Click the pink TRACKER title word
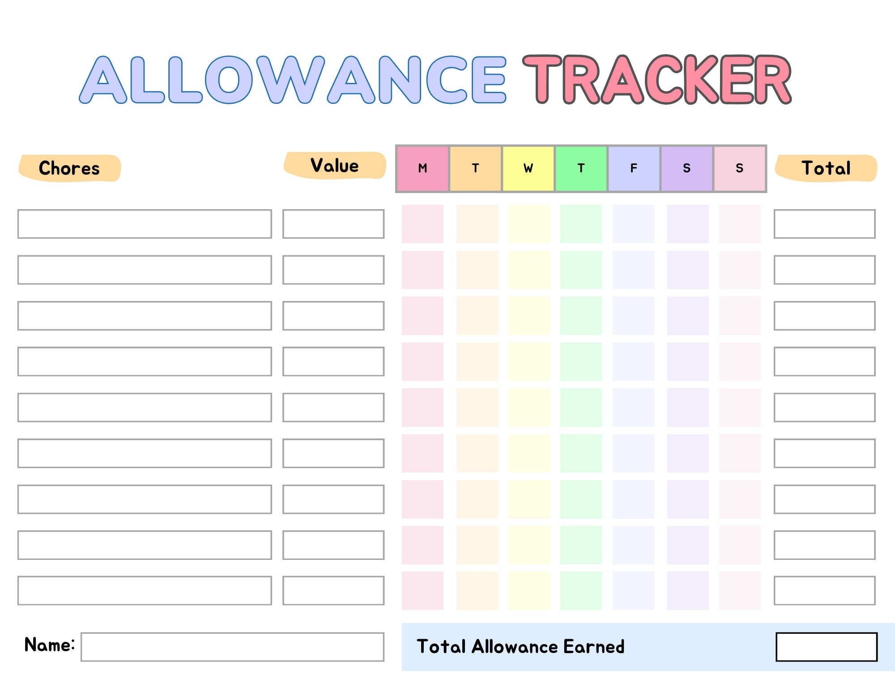The image size is (895, 692). click(x=657, y=80)
